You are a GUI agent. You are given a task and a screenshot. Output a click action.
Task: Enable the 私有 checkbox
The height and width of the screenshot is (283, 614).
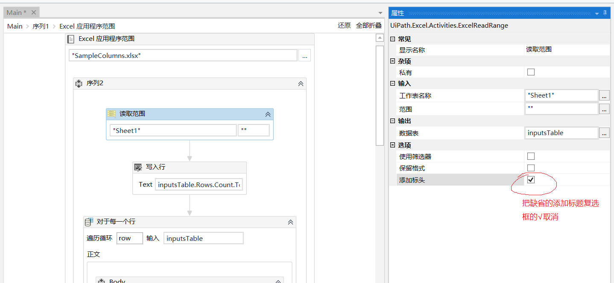[531, 72]
